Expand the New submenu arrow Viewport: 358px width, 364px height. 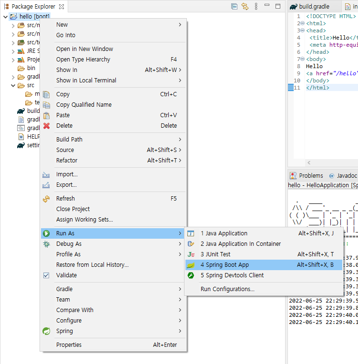[x=180, y=25]
